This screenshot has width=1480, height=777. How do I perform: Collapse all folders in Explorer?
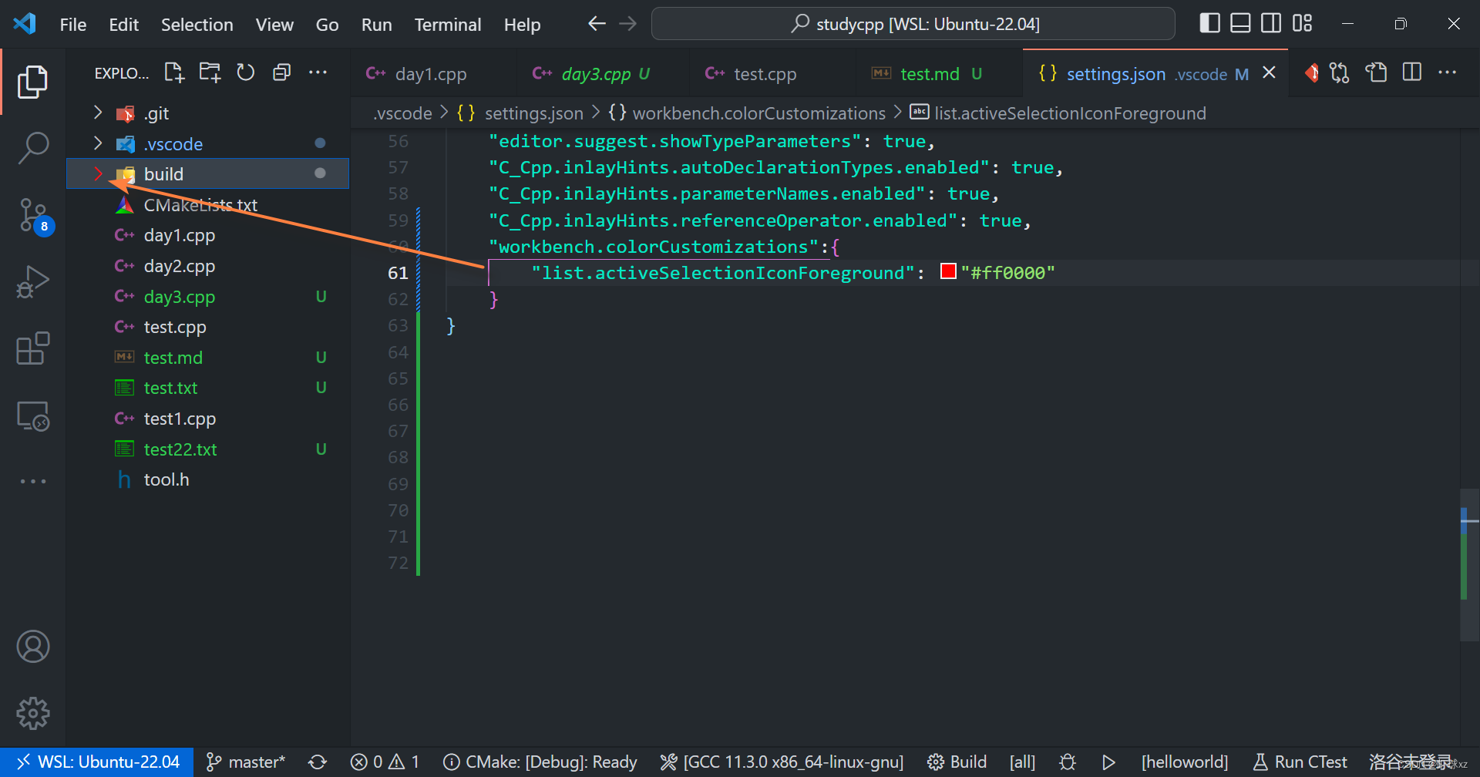(x=281, y=72)
